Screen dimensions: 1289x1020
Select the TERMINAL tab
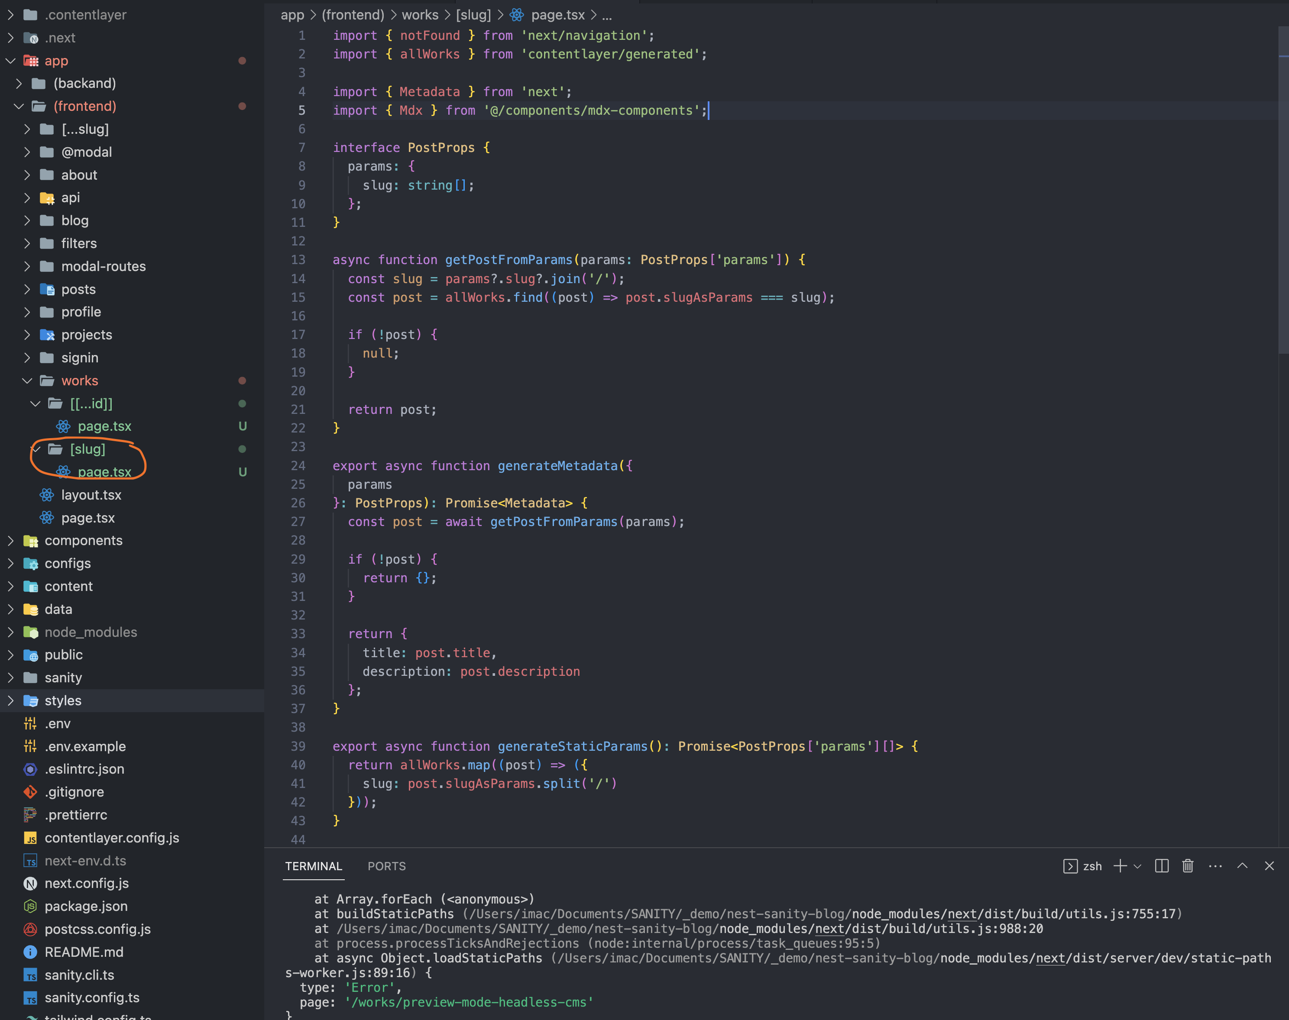(x=313, y=866)
